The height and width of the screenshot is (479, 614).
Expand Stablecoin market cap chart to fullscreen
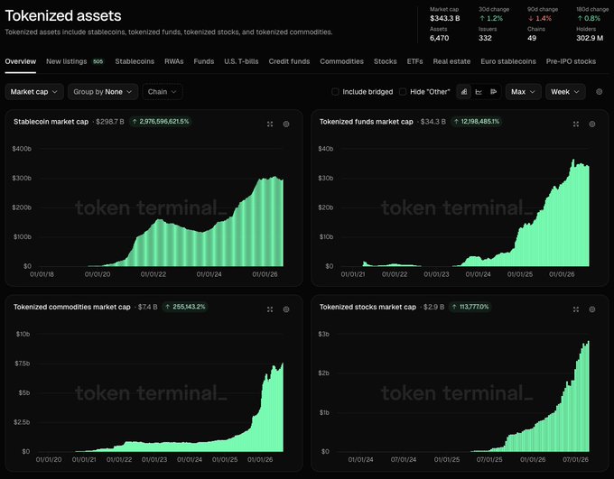point(270,124)
